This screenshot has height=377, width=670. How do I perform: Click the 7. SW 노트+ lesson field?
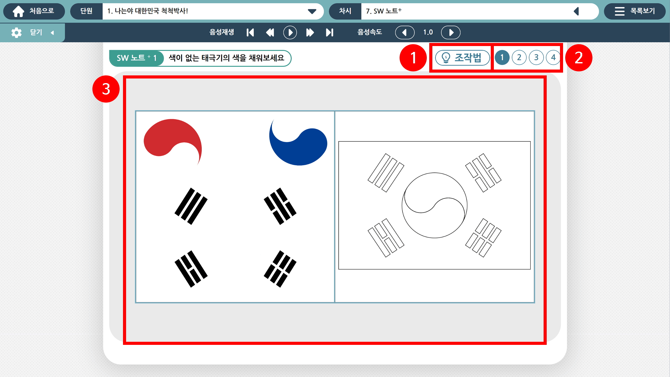pyautogui.click(x=480, y=11)
